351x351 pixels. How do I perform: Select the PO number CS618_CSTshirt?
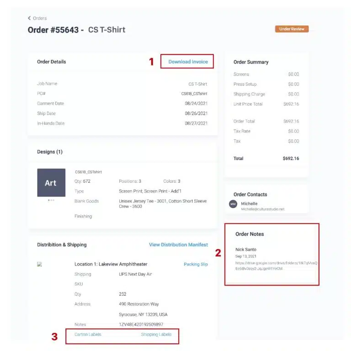click(x=194, y=94)
